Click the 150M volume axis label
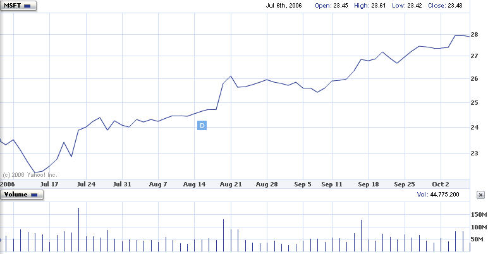The height and width of the screenshot is (254, 488). coord(478,215)
